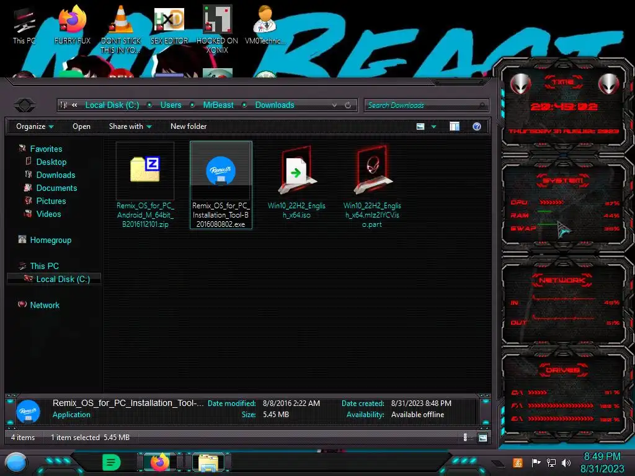Click Open in the Explorer toolbar
This screenshot has width=635, height=476.
pyautogui.click(x=81, y=126)
